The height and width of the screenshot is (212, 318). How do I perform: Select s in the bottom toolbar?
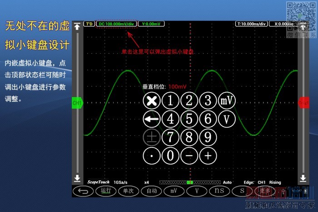[x=242, y=191]
